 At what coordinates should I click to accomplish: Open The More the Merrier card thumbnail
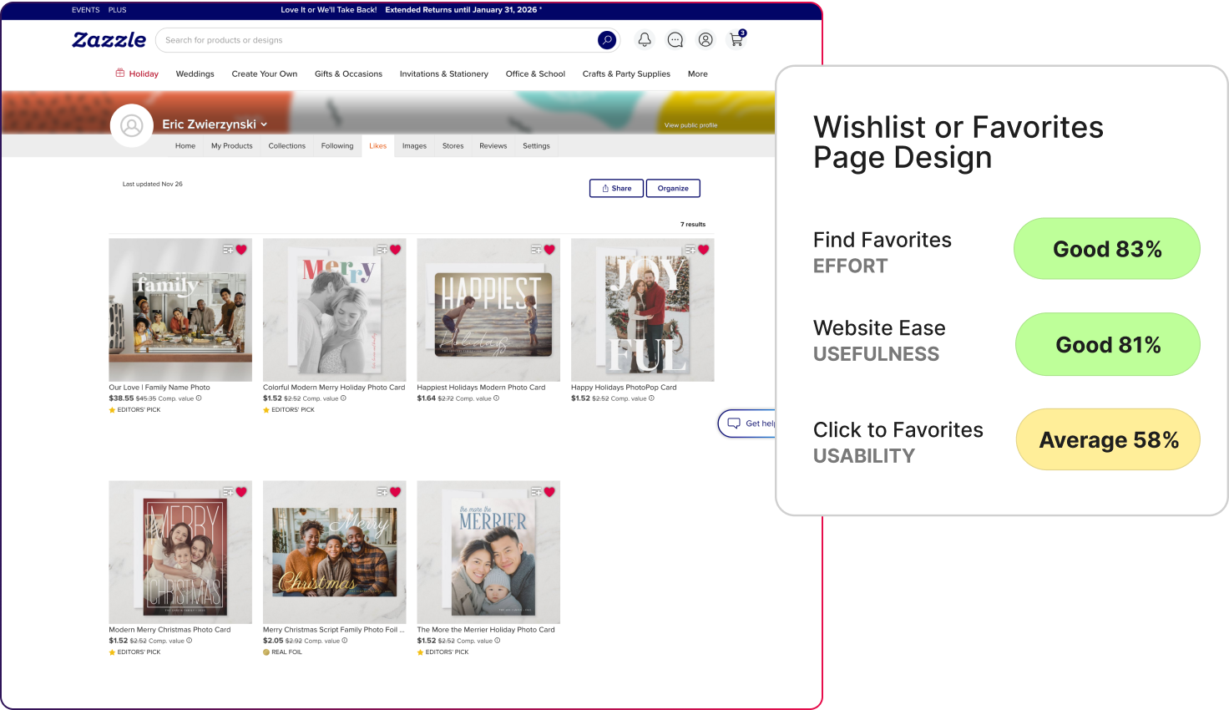coord(488,552)
